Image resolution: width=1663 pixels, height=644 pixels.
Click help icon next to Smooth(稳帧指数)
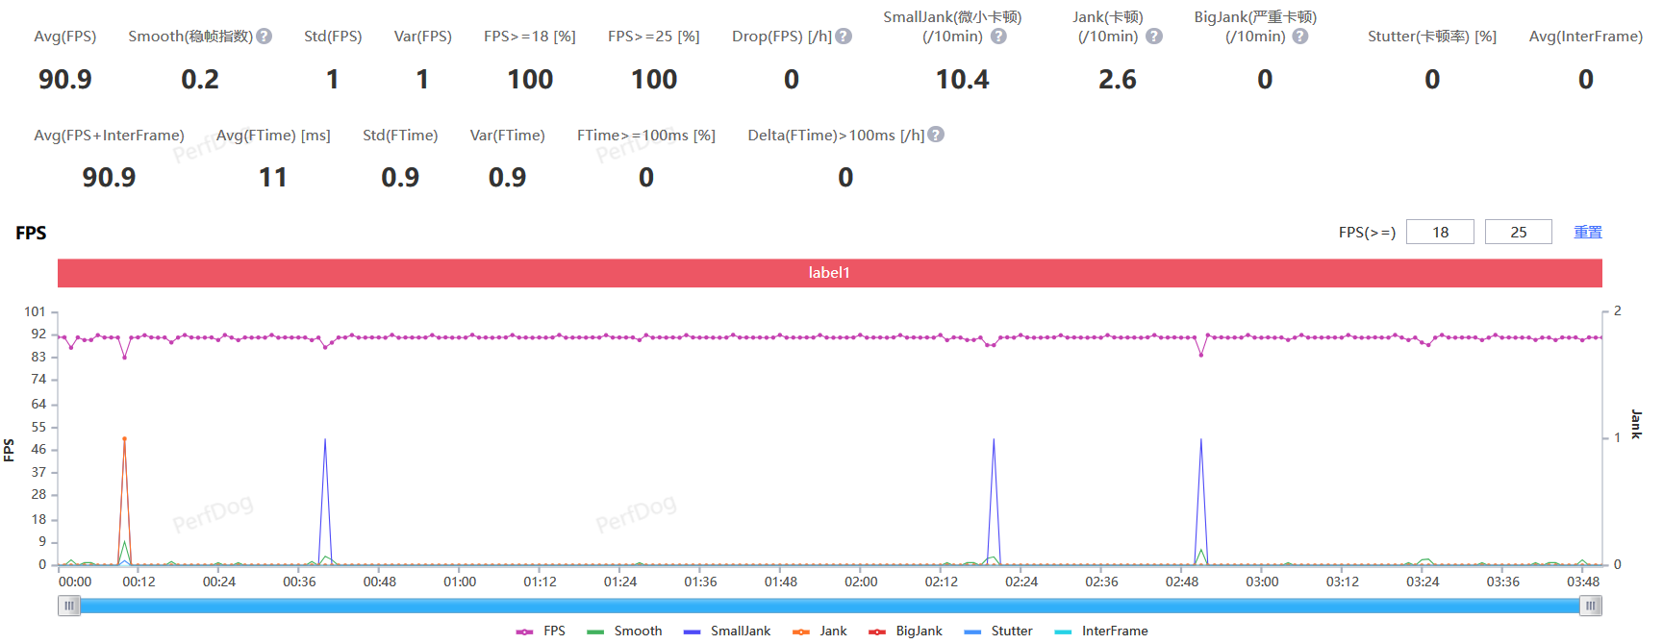[x=265, y=37]
